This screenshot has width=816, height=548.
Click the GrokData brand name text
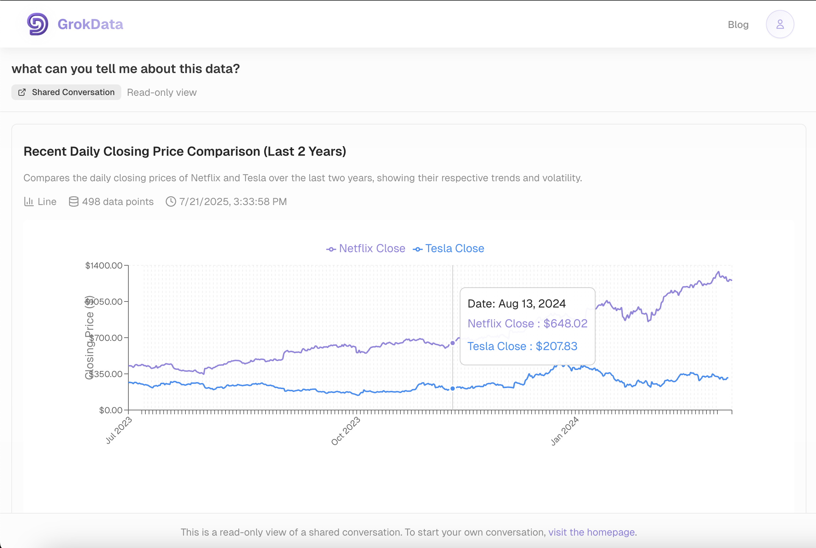coord(90,24)
